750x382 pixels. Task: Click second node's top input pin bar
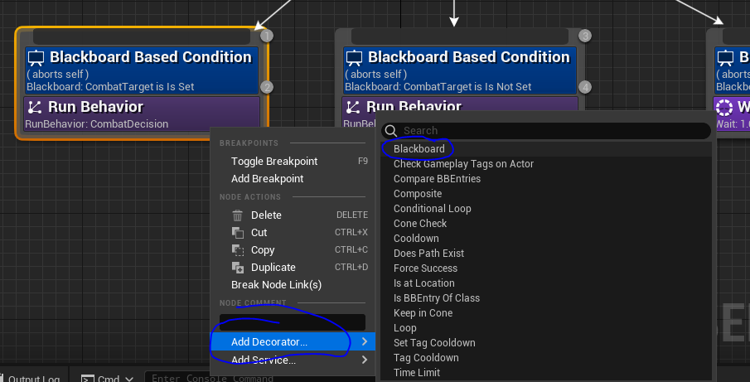460,36
